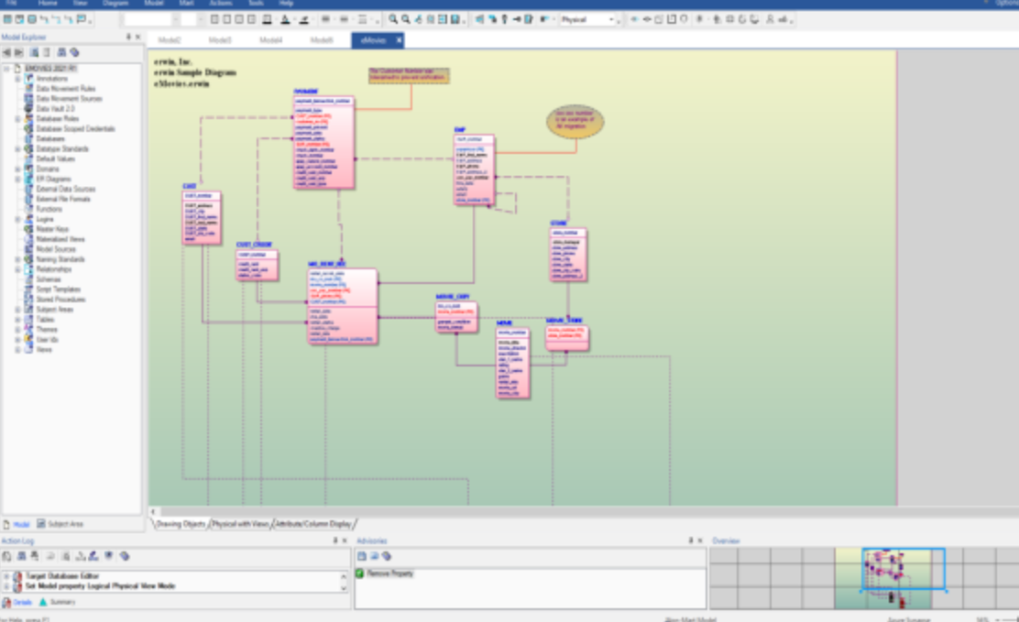Select Data Movement Rules in tree
Viewport: 1019px width, 622px height.
[66, 88]
